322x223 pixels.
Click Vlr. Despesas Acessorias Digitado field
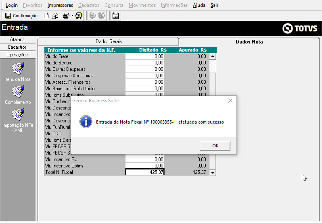point(144,76)
